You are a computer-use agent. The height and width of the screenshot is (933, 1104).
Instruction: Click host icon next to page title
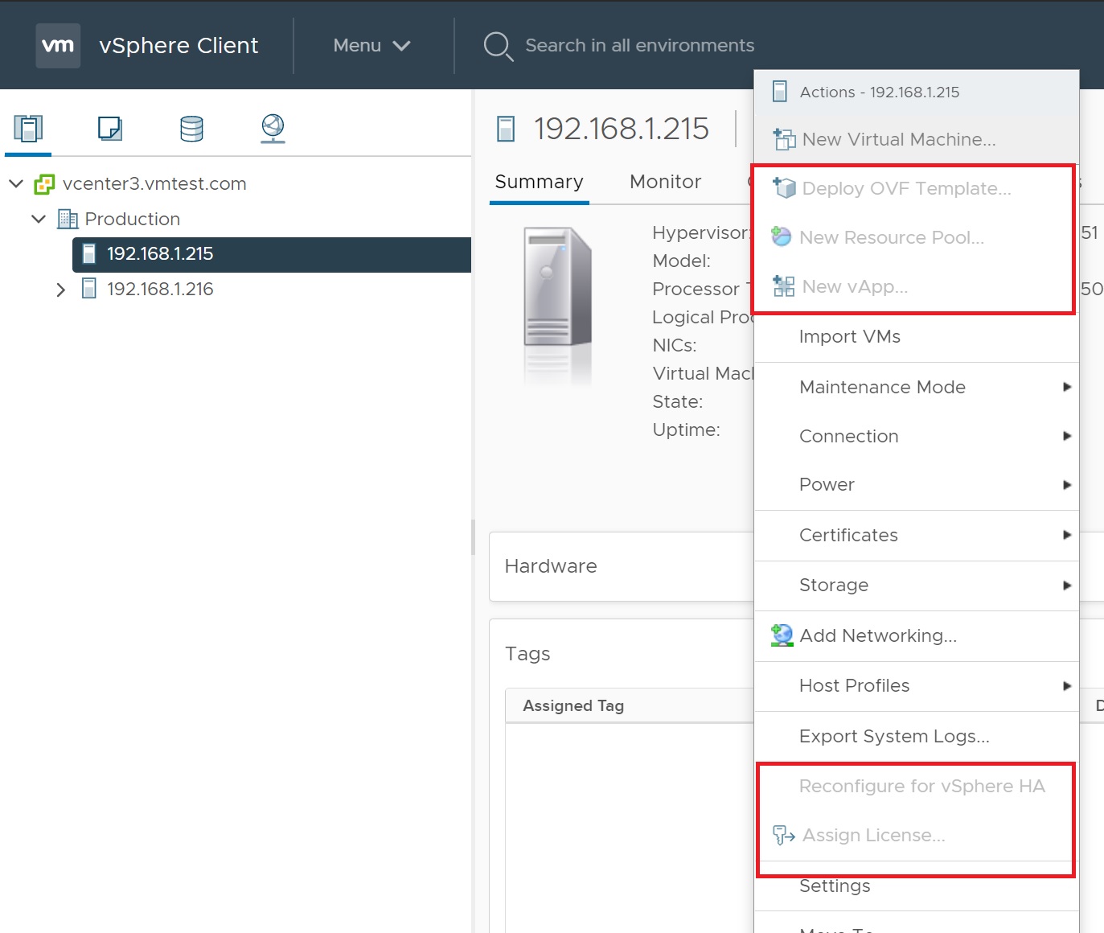point(506,129)
